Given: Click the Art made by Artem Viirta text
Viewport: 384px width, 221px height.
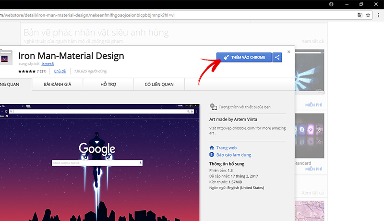Looking at the screenshot, I should click(x=233, y=119).
